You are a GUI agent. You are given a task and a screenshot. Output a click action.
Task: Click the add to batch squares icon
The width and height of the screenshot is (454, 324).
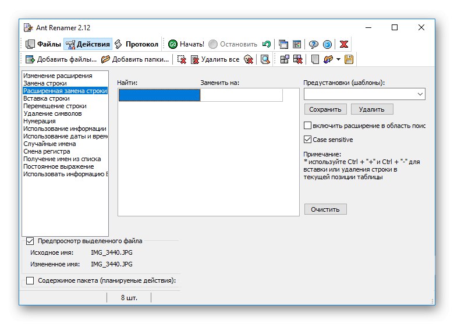coord(285,59)
